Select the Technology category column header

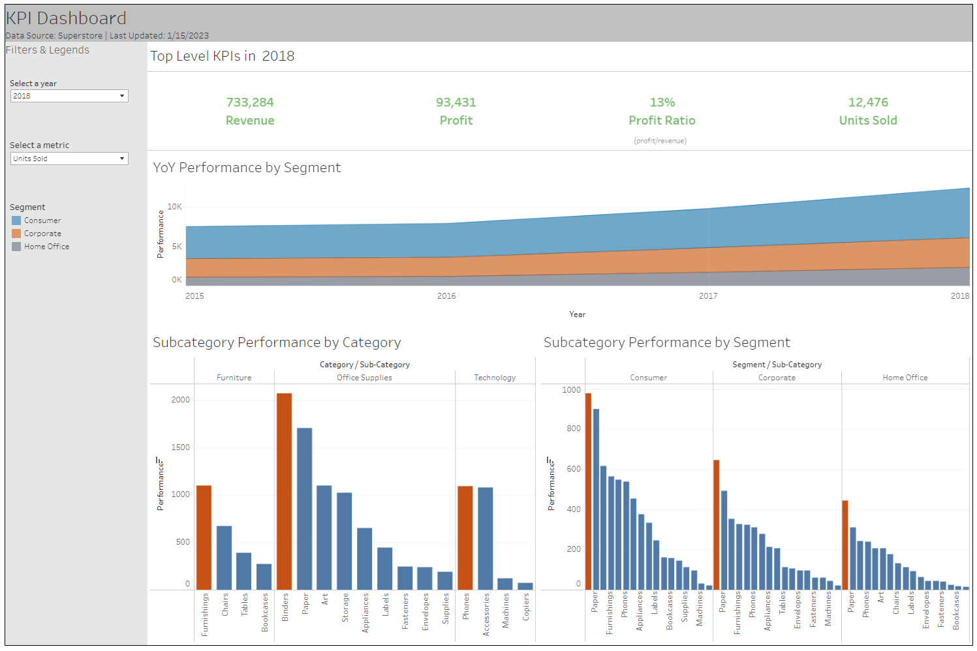(495, 378)
